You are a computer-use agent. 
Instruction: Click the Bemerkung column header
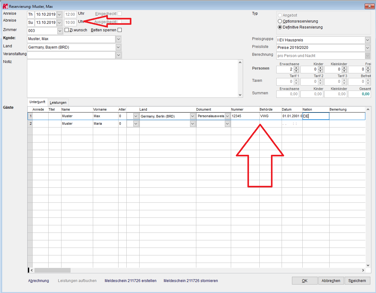click(347, 109)
